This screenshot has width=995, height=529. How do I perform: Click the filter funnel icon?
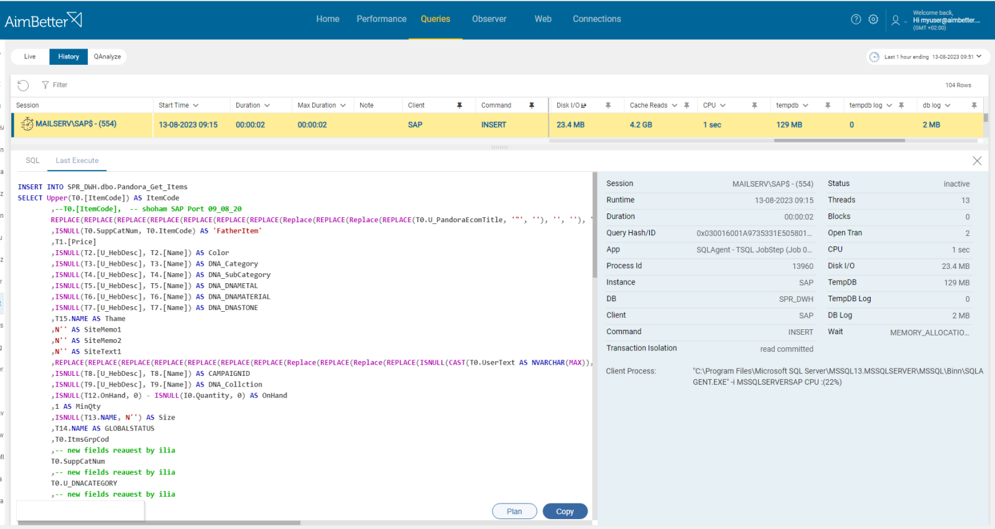tap(45, 85)
